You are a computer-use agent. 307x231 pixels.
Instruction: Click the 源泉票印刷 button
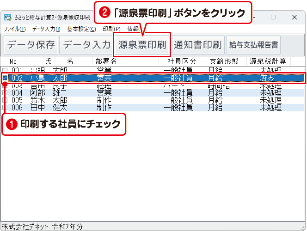pyautogui.click(x=142, y=45)
